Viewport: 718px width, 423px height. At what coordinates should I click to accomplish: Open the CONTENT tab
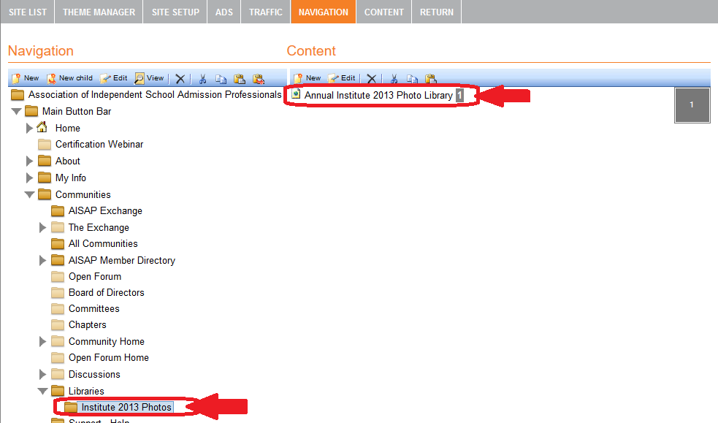pos(383,12)
